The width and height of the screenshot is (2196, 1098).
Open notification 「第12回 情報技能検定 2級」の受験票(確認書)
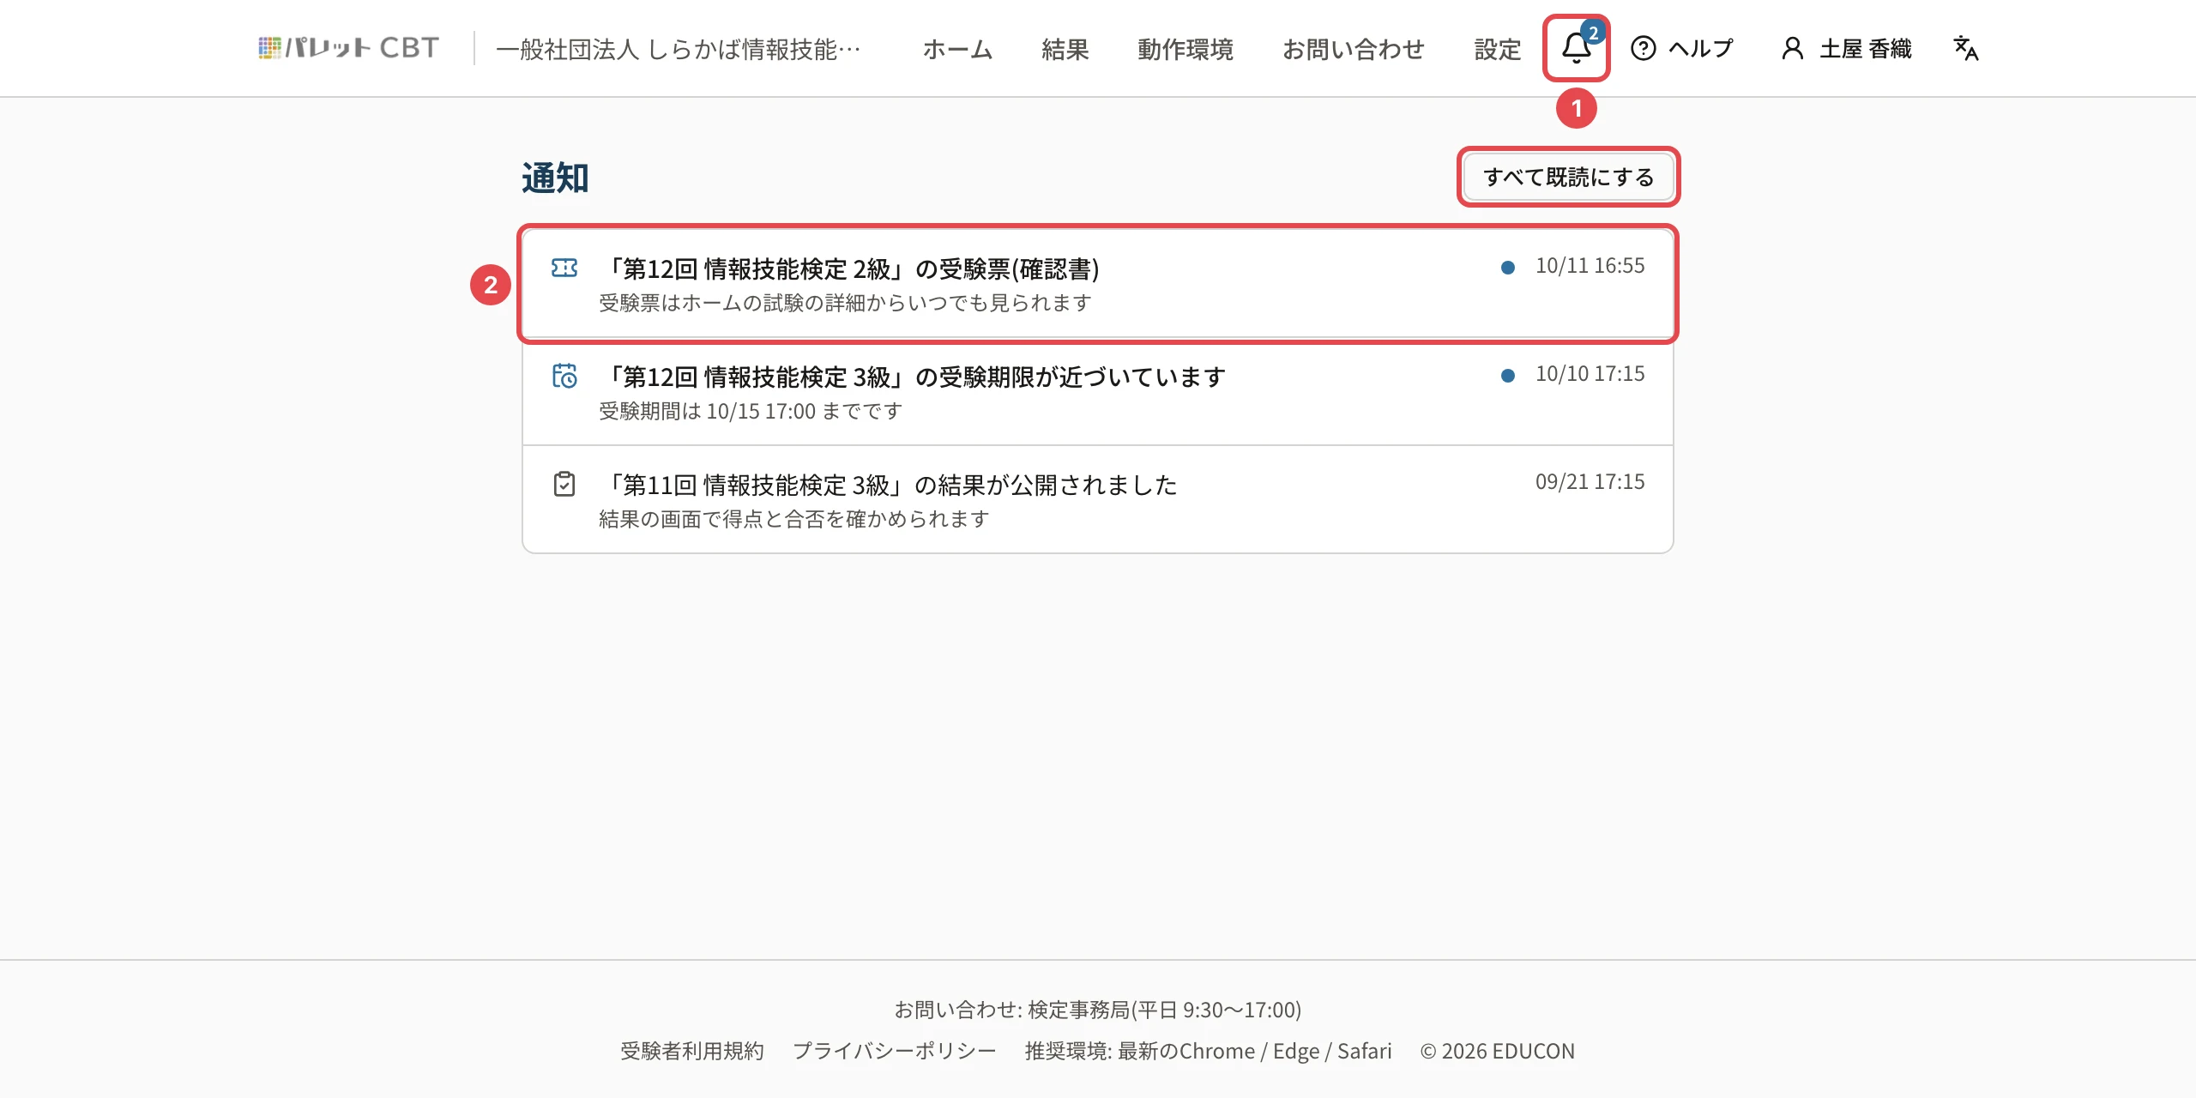1098,284
